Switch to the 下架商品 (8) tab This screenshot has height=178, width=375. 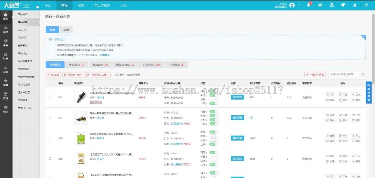(x=177, y=64)
